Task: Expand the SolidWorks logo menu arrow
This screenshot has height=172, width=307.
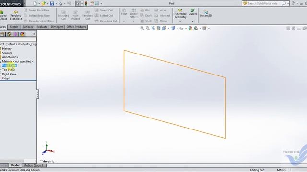Action: point(24,3)
